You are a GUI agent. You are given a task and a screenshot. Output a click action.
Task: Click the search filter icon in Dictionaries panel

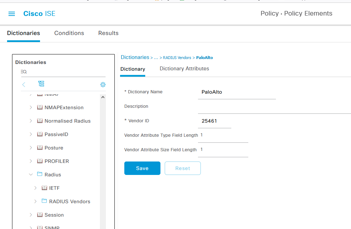(24, 72)
